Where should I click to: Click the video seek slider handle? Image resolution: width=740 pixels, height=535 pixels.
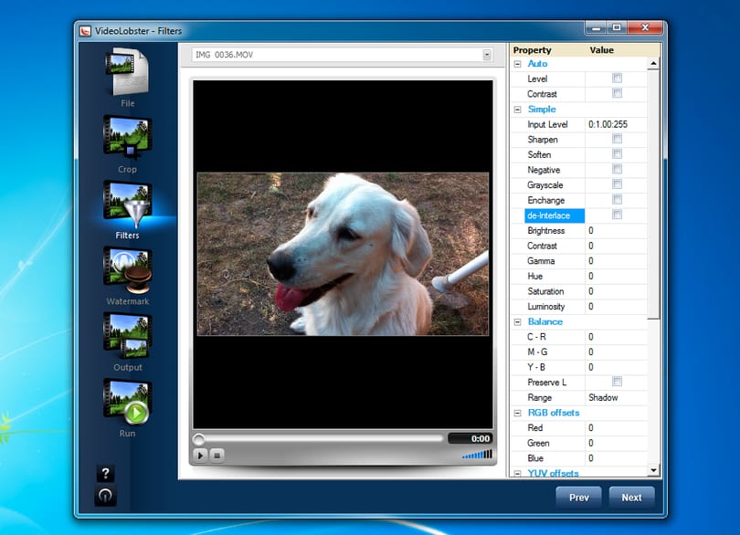click(198, 439)
